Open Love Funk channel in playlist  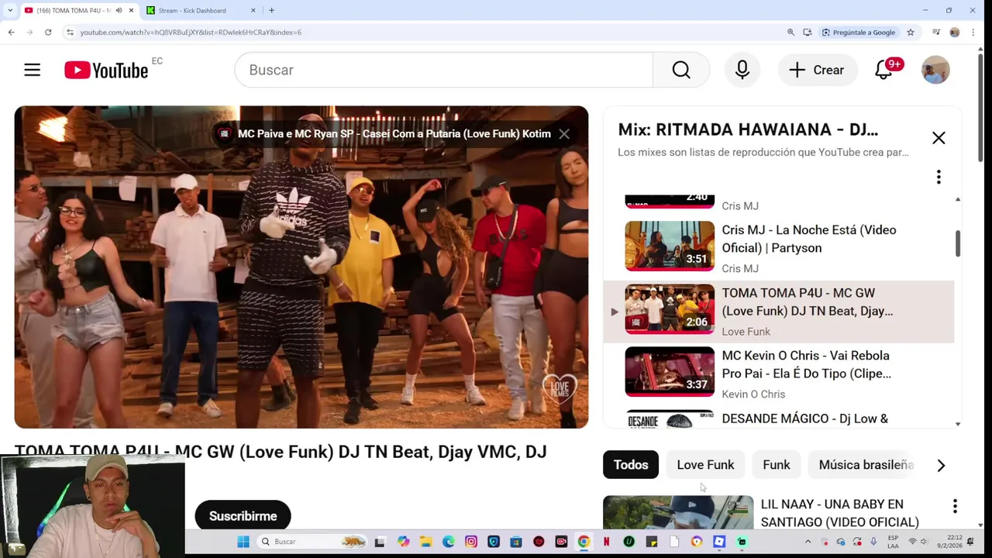coord(746,332)
